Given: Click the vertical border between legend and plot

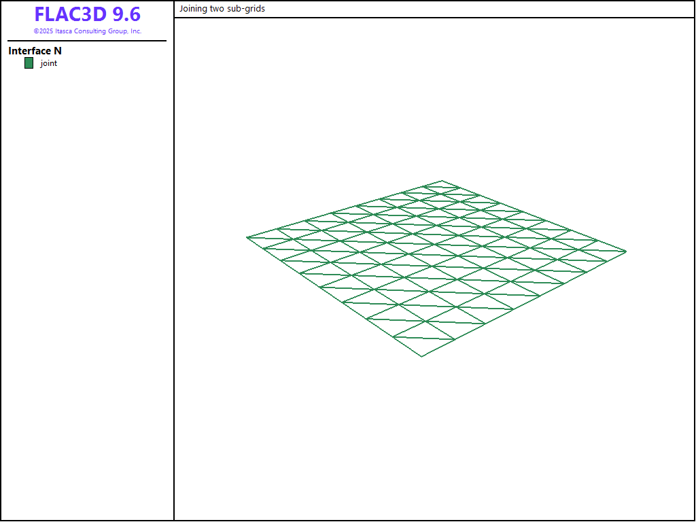Looking at the screenshot, I should click(174, 272).
